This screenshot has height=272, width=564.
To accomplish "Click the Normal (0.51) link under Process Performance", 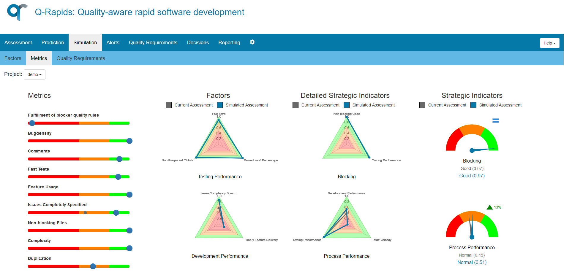I will coord(472,262).
